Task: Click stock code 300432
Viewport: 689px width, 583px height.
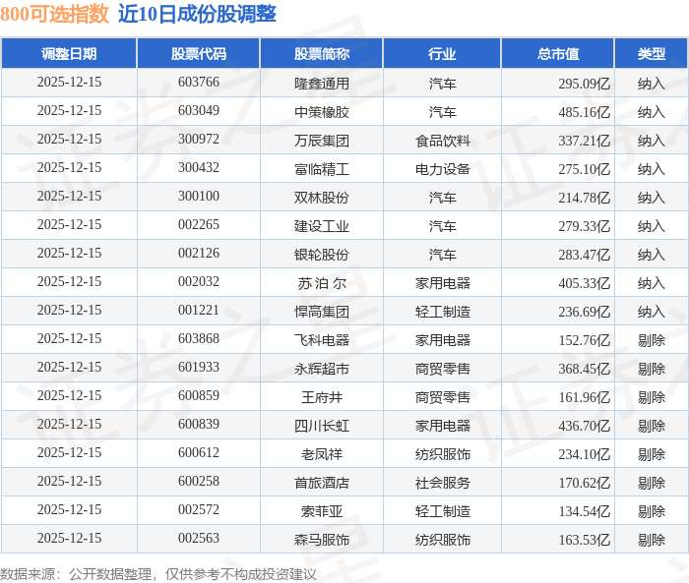Action: pos(199,168)
